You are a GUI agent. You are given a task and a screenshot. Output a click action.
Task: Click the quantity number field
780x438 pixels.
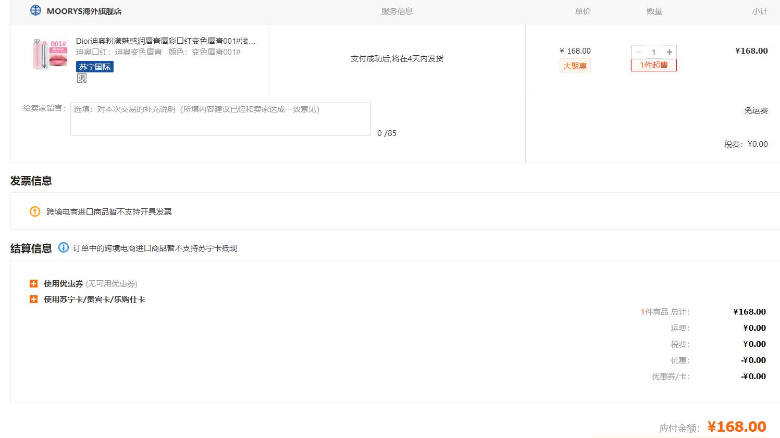pyautogui.click(x=653, y=52)
